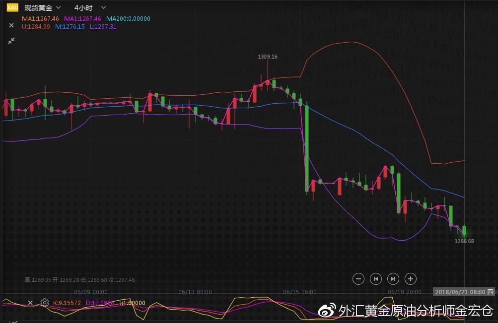The width and height of the screenshot is (498, 323).
Task: Zoom in the chart with plus button
Action: tap(410, 279)
